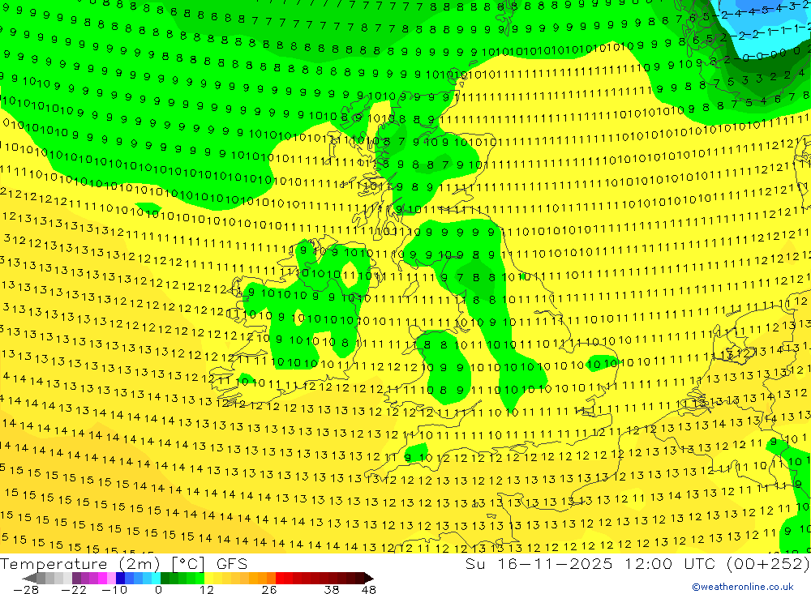Click the dark purple legend colour block
811x594 pixels.
pos(76,578)
